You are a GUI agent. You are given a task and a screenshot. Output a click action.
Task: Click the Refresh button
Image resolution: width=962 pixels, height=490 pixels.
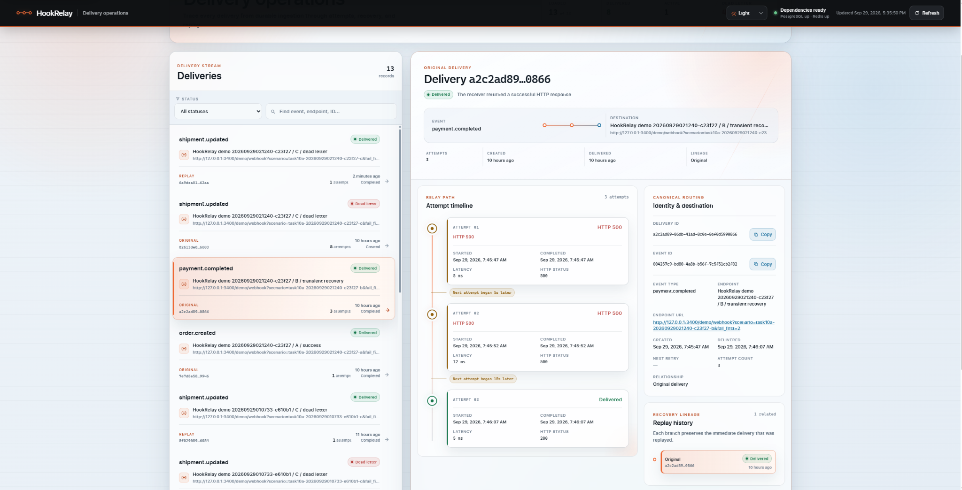926,13
